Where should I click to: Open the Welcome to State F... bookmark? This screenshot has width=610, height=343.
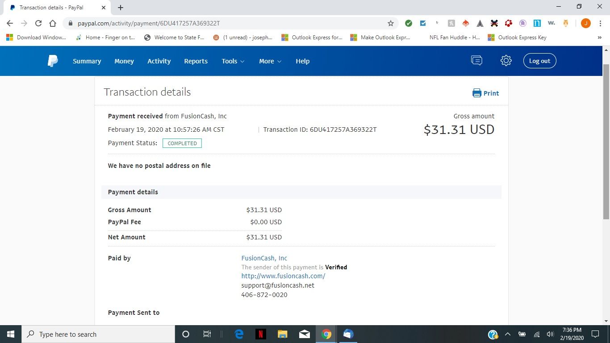point(174,38)
